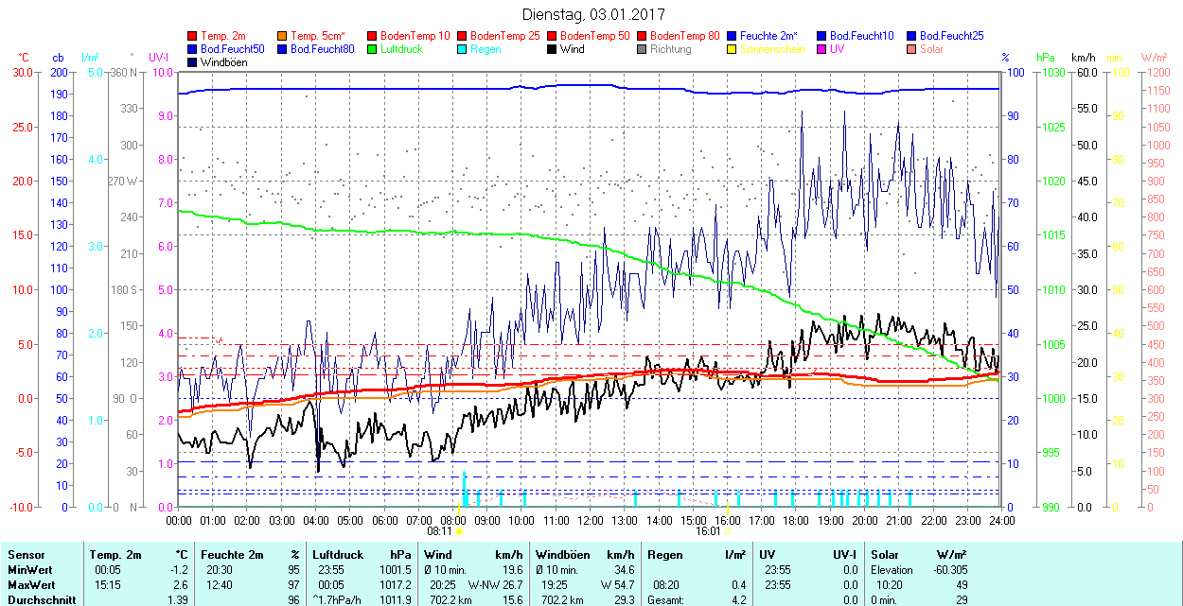Click the MaxWert row label
Image resolution: width=1183 pixels, height=606 pixels.
tap(31, 585)
